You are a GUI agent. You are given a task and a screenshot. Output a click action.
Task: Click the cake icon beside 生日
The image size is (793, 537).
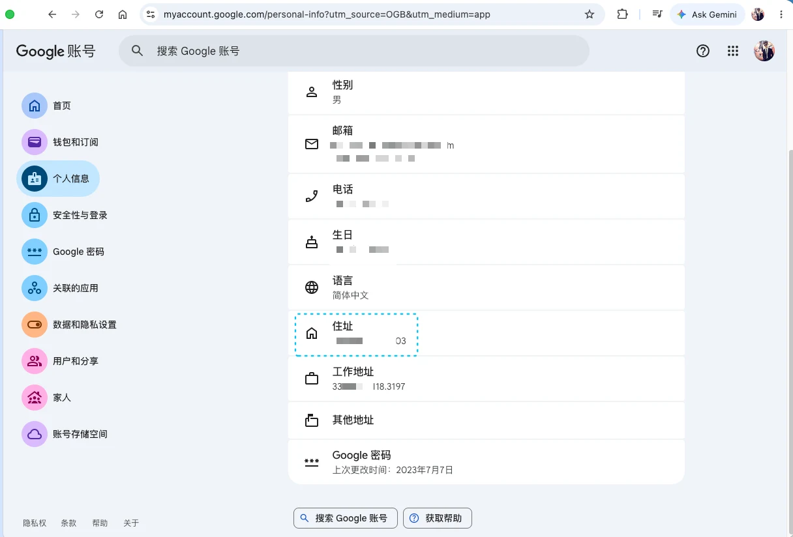[312, 242]
